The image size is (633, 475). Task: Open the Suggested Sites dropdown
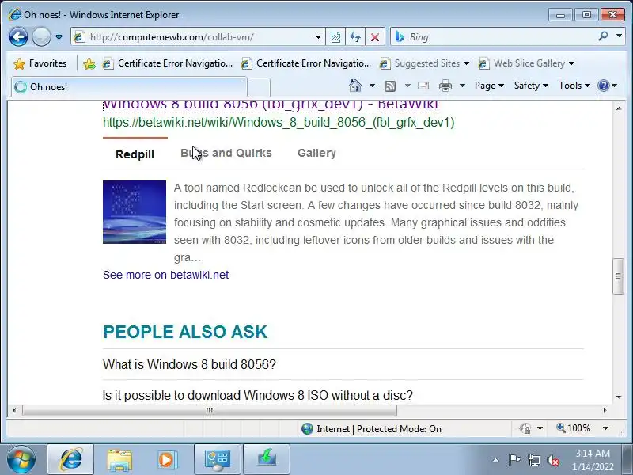coord(425,63)
